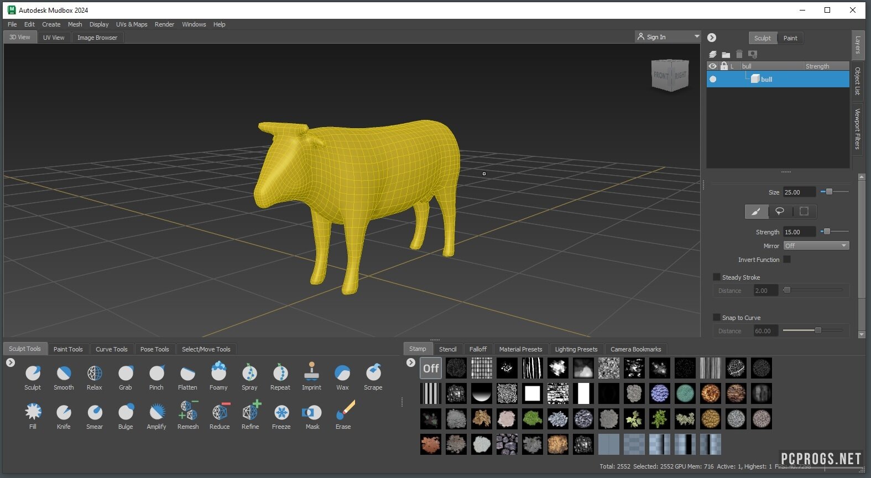Viewport: 871px width, 478px height.
Task: Open the Mirror dropdown
Action: (x=816, y=246)
